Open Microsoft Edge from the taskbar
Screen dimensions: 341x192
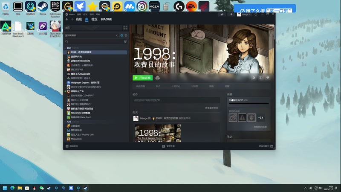12,188
